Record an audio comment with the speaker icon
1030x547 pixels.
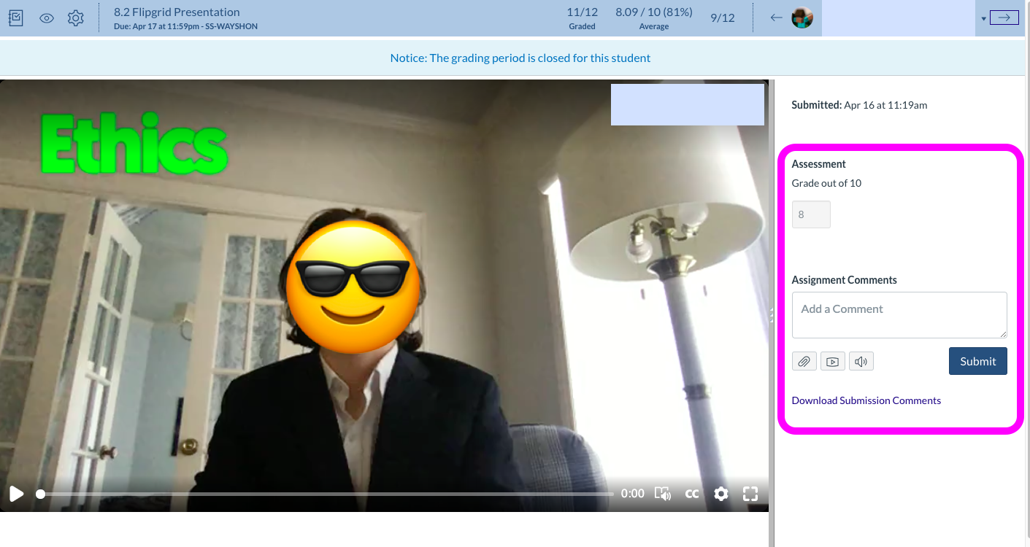(861, 361)
